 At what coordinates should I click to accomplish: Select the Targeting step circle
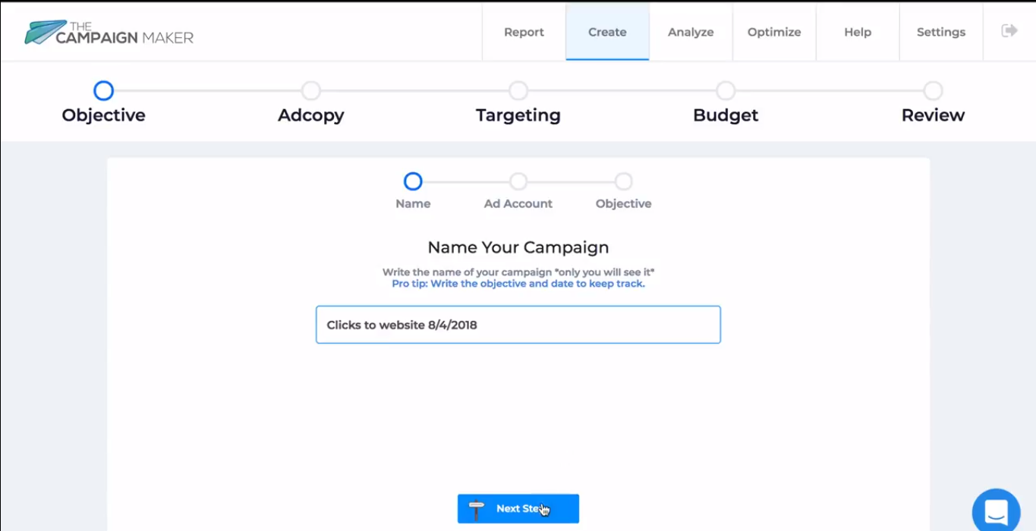click(x=518, y=90)
